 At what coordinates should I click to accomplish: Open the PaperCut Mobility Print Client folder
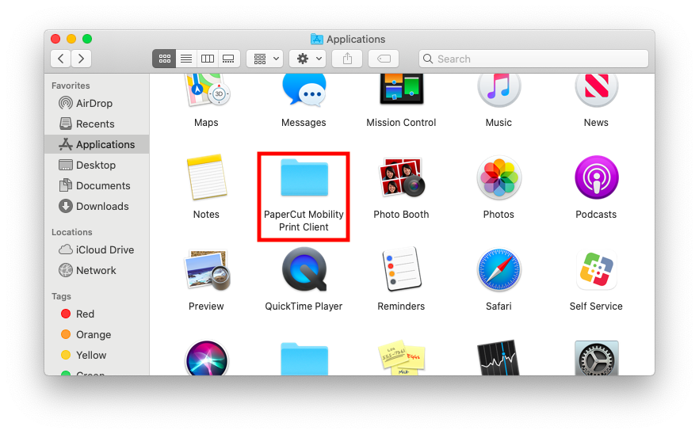point(304,179)
